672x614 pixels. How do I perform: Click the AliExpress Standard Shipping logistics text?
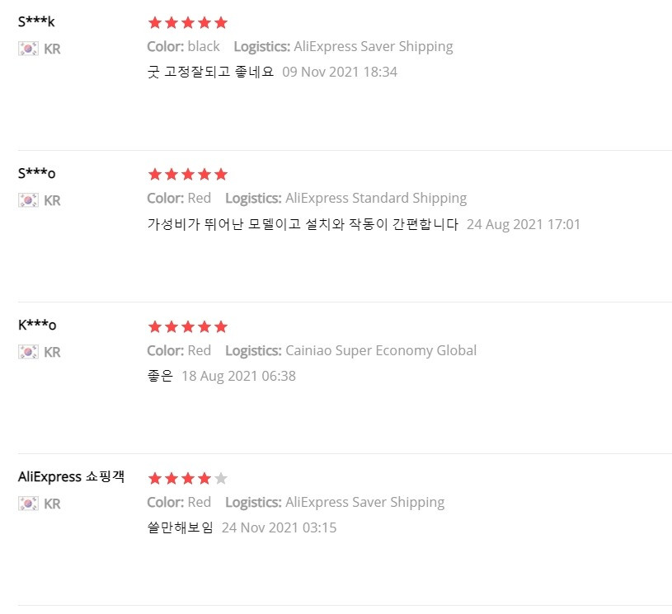376,198
